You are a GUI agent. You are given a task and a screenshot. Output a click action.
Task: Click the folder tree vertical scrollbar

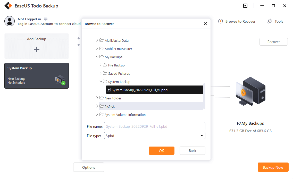click(x=204, y=96)
